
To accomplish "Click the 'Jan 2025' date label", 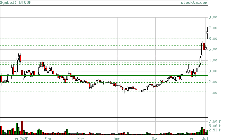I will coord(20,139).
